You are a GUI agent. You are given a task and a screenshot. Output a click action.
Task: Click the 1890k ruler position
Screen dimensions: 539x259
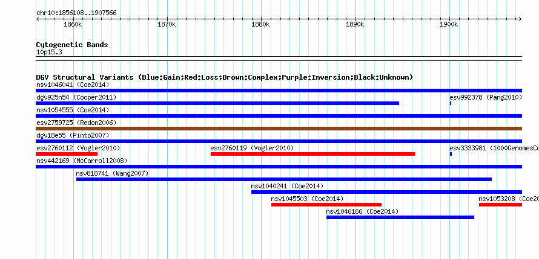(x=355, y=25)
